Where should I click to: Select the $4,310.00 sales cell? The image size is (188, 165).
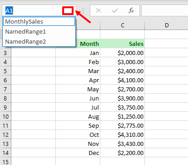pyautogui.click(x=123, y=135)
